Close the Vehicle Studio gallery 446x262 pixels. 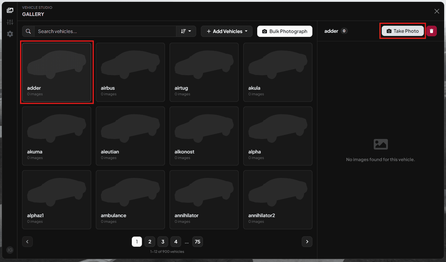point(437,11)
